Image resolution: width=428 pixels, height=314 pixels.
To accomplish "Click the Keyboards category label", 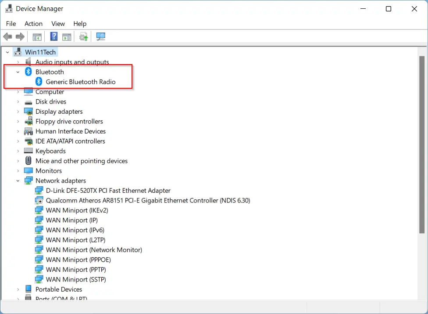I will click(50, 151).
